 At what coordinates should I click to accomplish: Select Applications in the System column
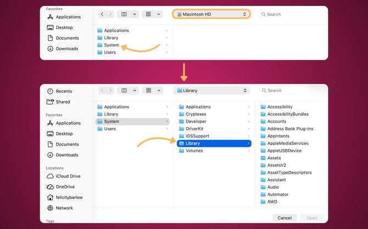pyautogui.click(x=195, y=107)
